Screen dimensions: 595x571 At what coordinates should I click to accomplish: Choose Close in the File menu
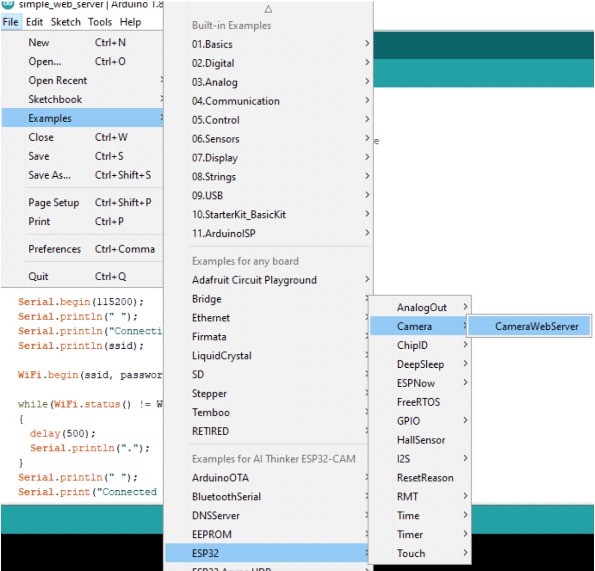click(82, 137)
